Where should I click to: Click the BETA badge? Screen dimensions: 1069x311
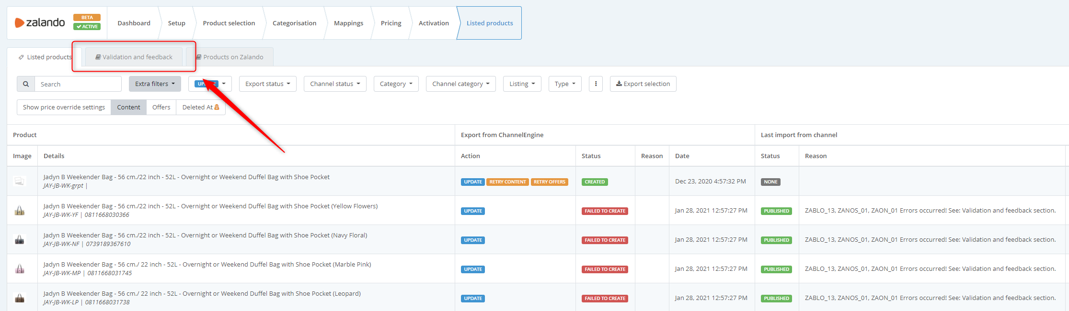[x=87, y=18]
